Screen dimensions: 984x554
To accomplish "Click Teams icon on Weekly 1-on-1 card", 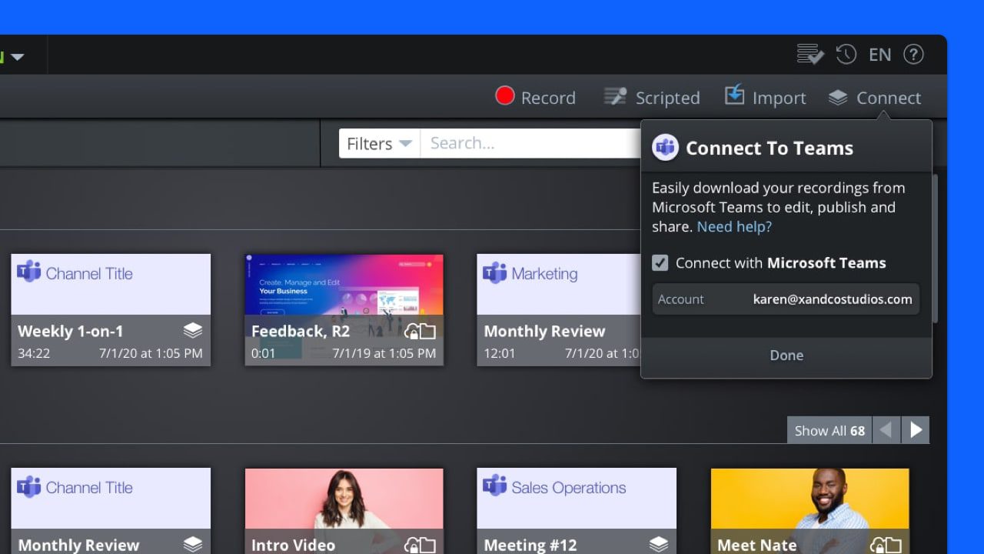I will pyautogui.click(x=29, y=272).
